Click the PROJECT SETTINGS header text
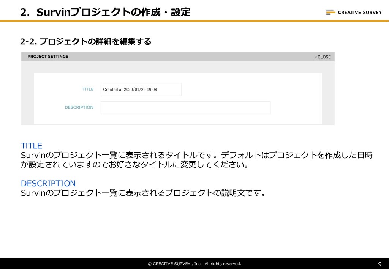The height and width of the screenshot is (269, 389). (48, 57)
